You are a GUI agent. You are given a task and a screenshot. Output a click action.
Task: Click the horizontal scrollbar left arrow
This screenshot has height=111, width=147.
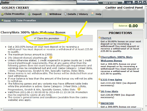coord(1,109)
